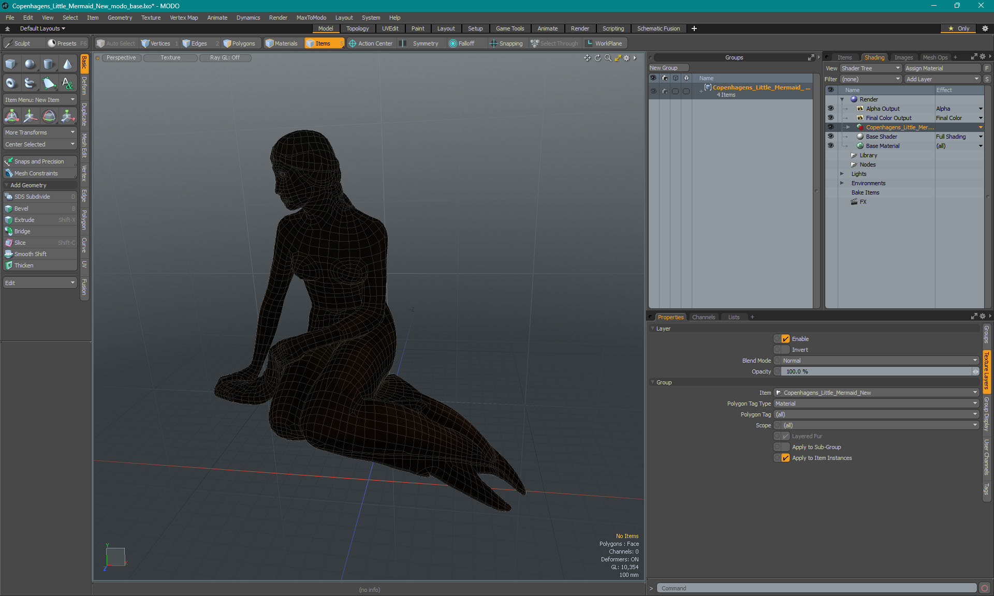The width and height of the screenshot is (994, 596).
Task: Switch to the Channels tab
Action: [x=704, y=317]
